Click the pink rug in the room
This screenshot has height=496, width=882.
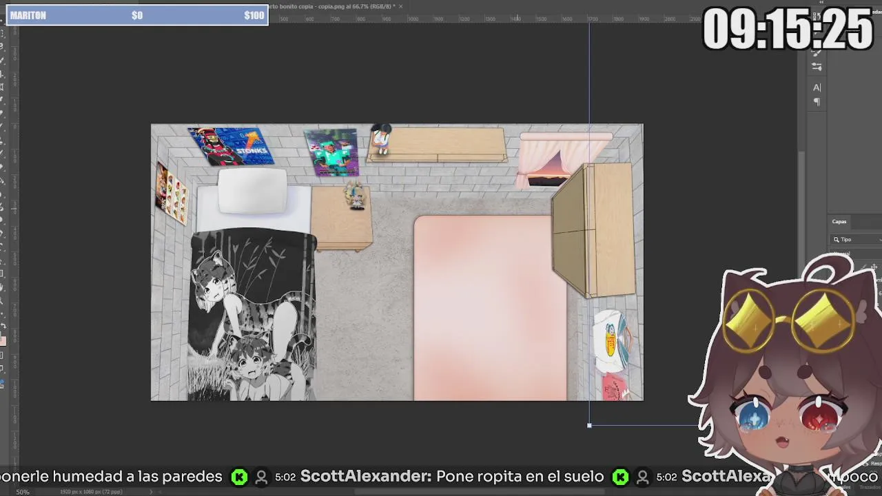[x=490, y=308]
